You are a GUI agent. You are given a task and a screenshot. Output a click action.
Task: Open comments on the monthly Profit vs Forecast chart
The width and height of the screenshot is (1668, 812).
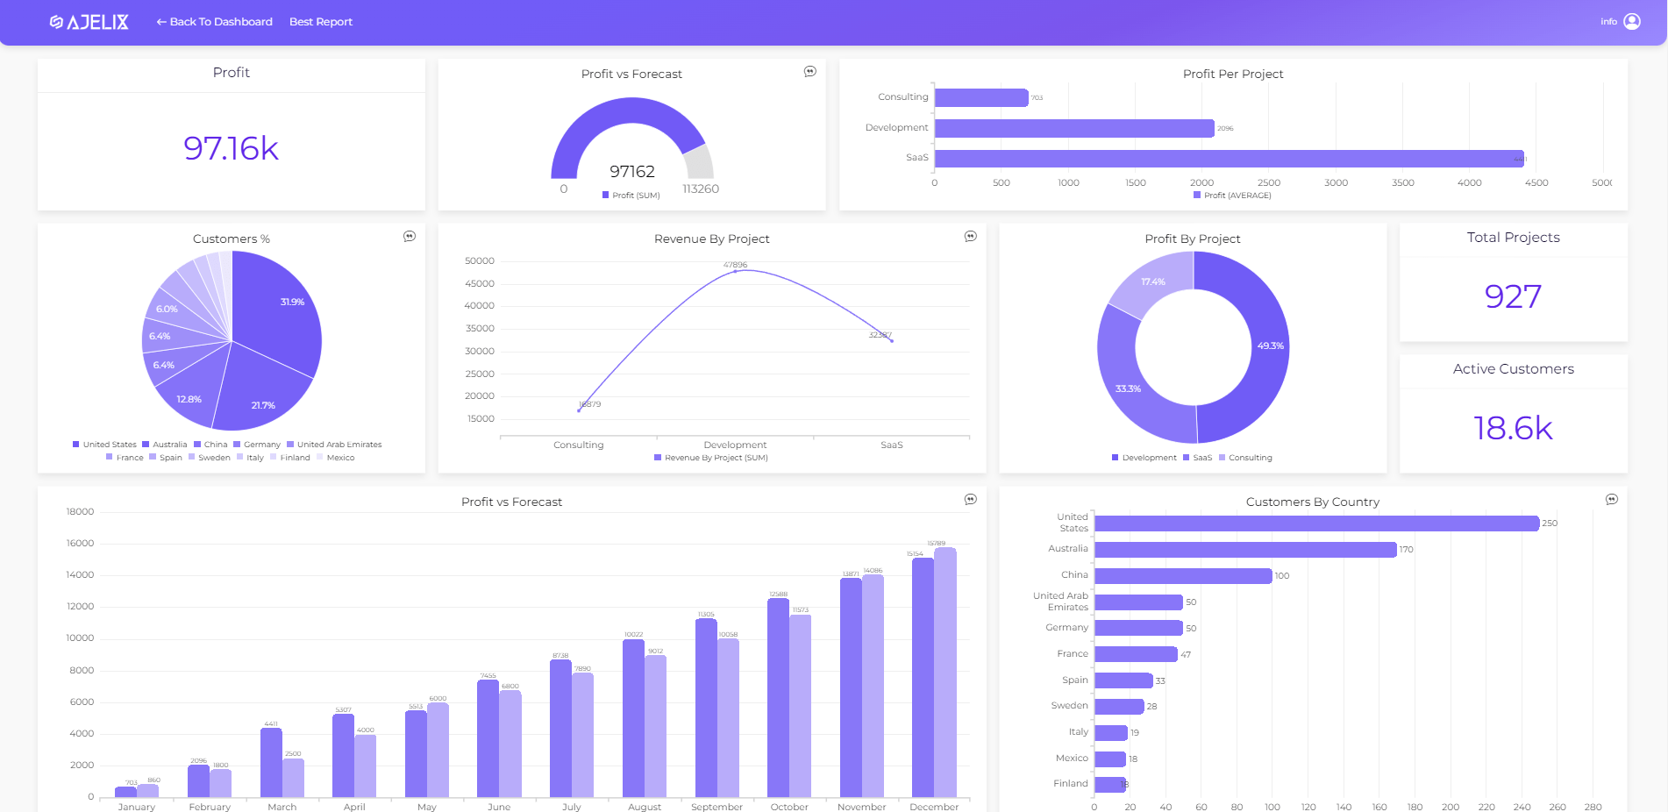click(x=970, y=499)
